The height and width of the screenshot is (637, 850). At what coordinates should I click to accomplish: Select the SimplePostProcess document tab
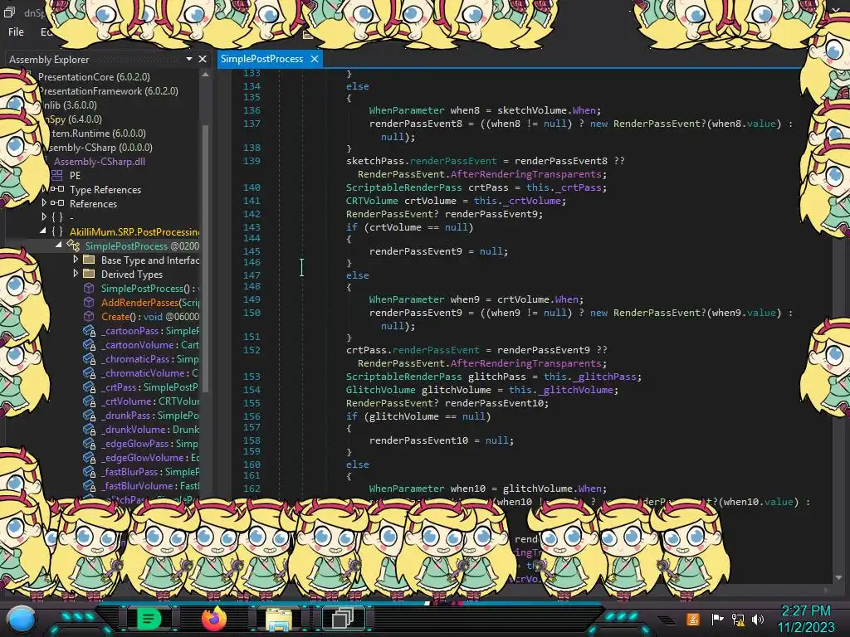(261, 59)
